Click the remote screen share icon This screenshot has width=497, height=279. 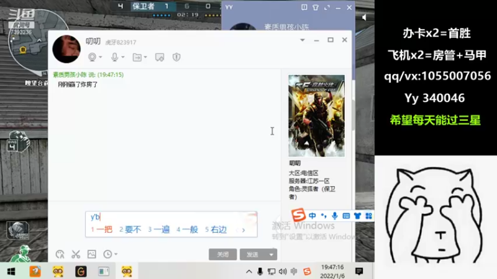(160, 57)
